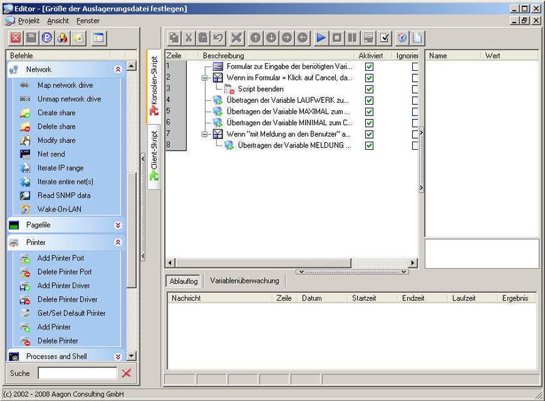Click the left arrow outdent icon
The image size is (545, 401).
[302, 37]
